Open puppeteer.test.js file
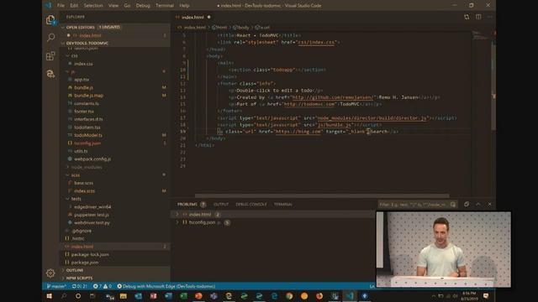 coord(92,215)
